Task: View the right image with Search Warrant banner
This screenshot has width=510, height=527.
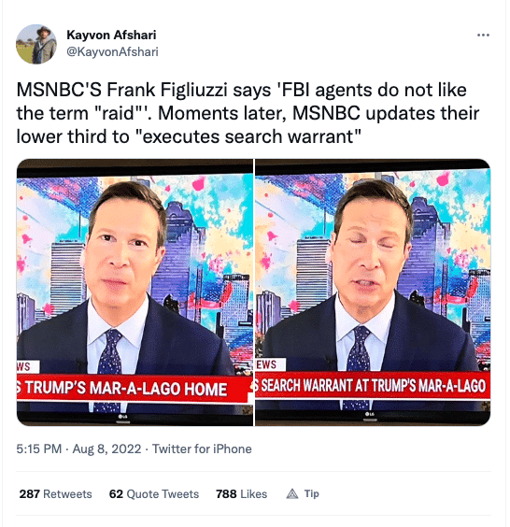Action: coord(373,292)
